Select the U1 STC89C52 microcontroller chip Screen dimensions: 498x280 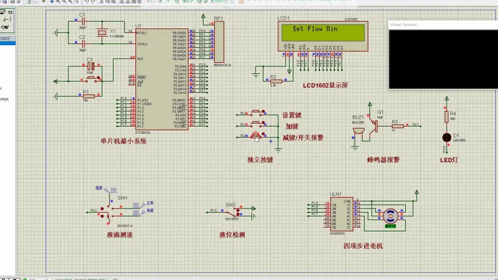point(162,79)
